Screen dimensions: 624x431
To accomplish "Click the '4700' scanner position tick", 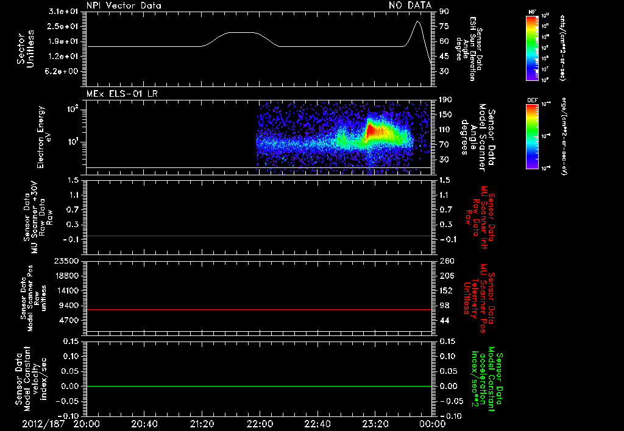I will pos(68,320).
